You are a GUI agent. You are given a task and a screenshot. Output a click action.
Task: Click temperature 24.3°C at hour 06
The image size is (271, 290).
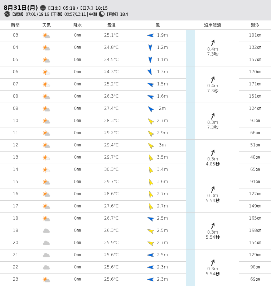tap(111, 72)
